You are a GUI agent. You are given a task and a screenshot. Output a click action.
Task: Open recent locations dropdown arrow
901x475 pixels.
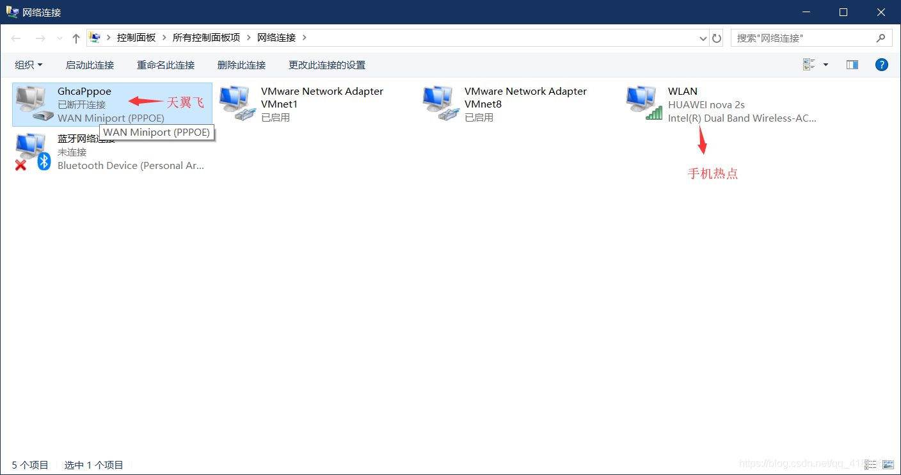tap(60, 38)
